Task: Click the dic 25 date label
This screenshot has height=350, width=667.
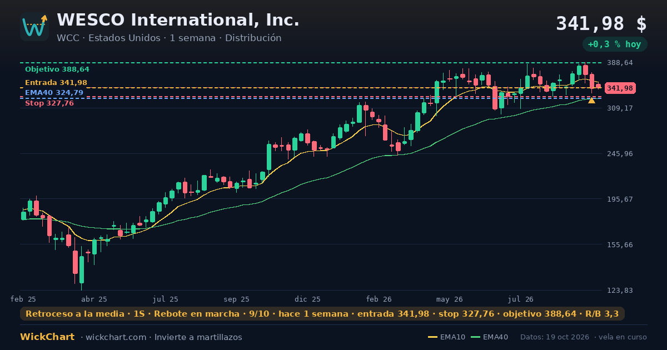Action: pyautogui.click(x=308, y=299)
